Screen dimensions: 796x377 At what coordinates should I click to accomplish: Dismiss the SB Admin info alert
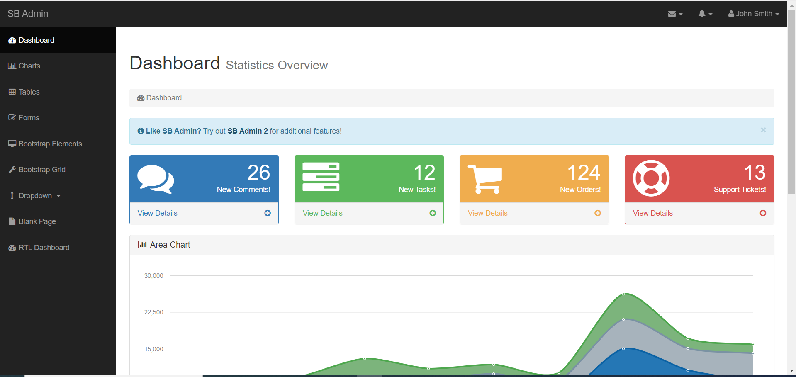pos(763,130)
